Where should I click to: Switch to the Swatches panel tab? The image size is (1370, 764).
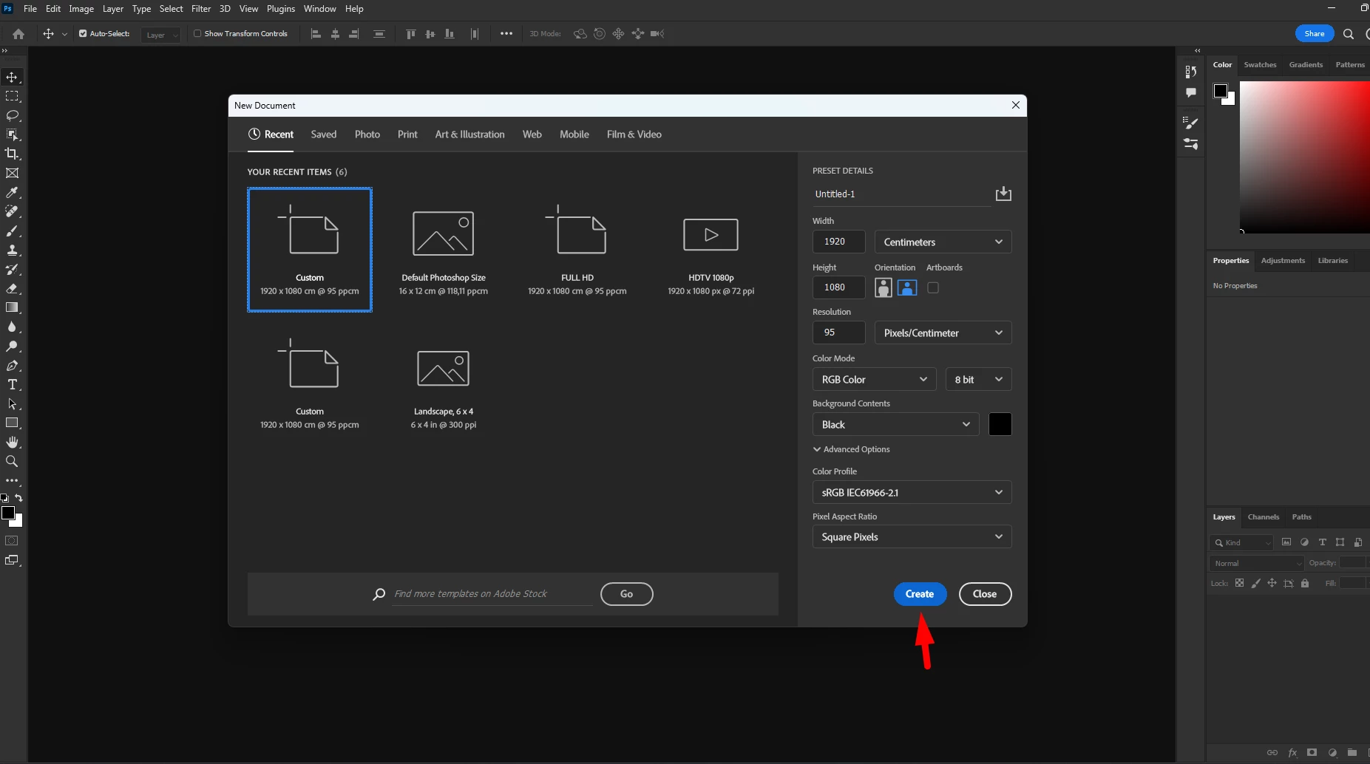click(x=1260, y=65)
